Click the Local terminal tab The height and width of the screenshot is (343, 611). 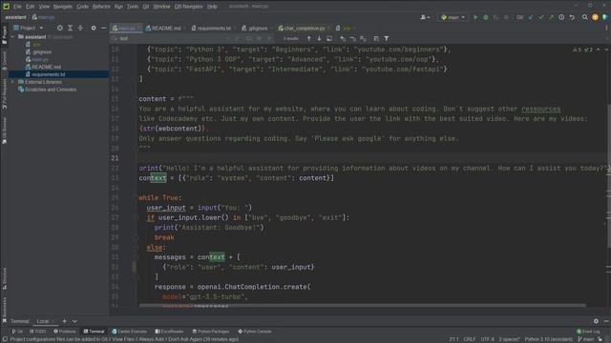43,321
